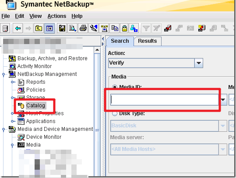Click the copy documents icon
The height and width of the screenshot is (178, 236).
[x=115, y=28]
